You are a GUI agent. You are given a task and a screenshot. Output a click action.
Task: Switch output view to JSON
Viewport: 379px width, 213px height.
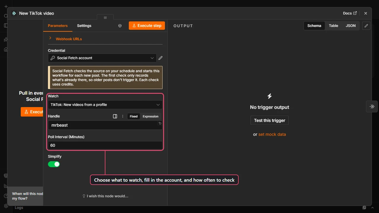point(351,26)
